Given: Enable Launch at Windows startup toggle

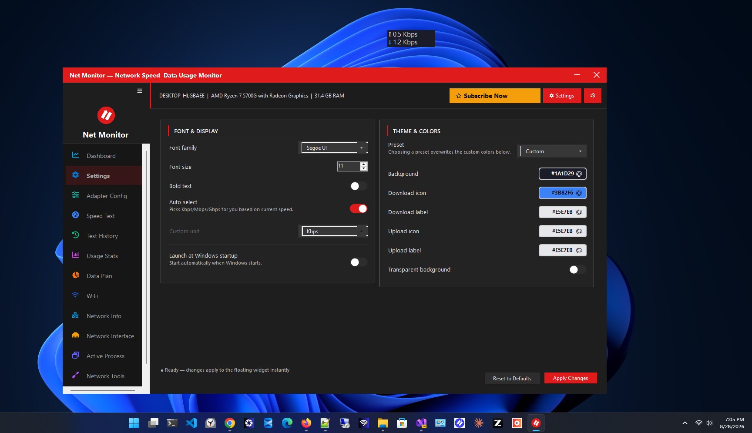Looking at the screenshot, I should click(359, 262).
